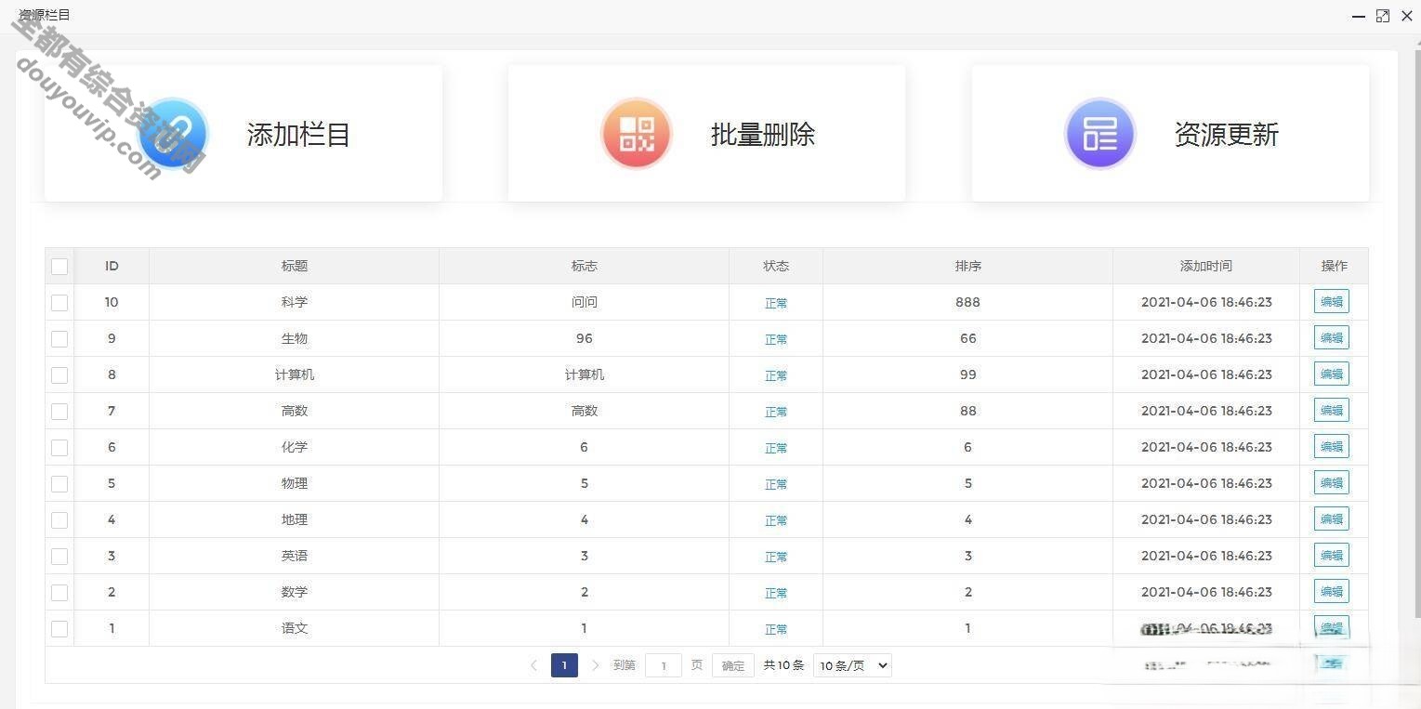Viewport: 1421px width, 709px height.
Task: Click 编辑 for the 化学 row
Action: point(1331,446)
